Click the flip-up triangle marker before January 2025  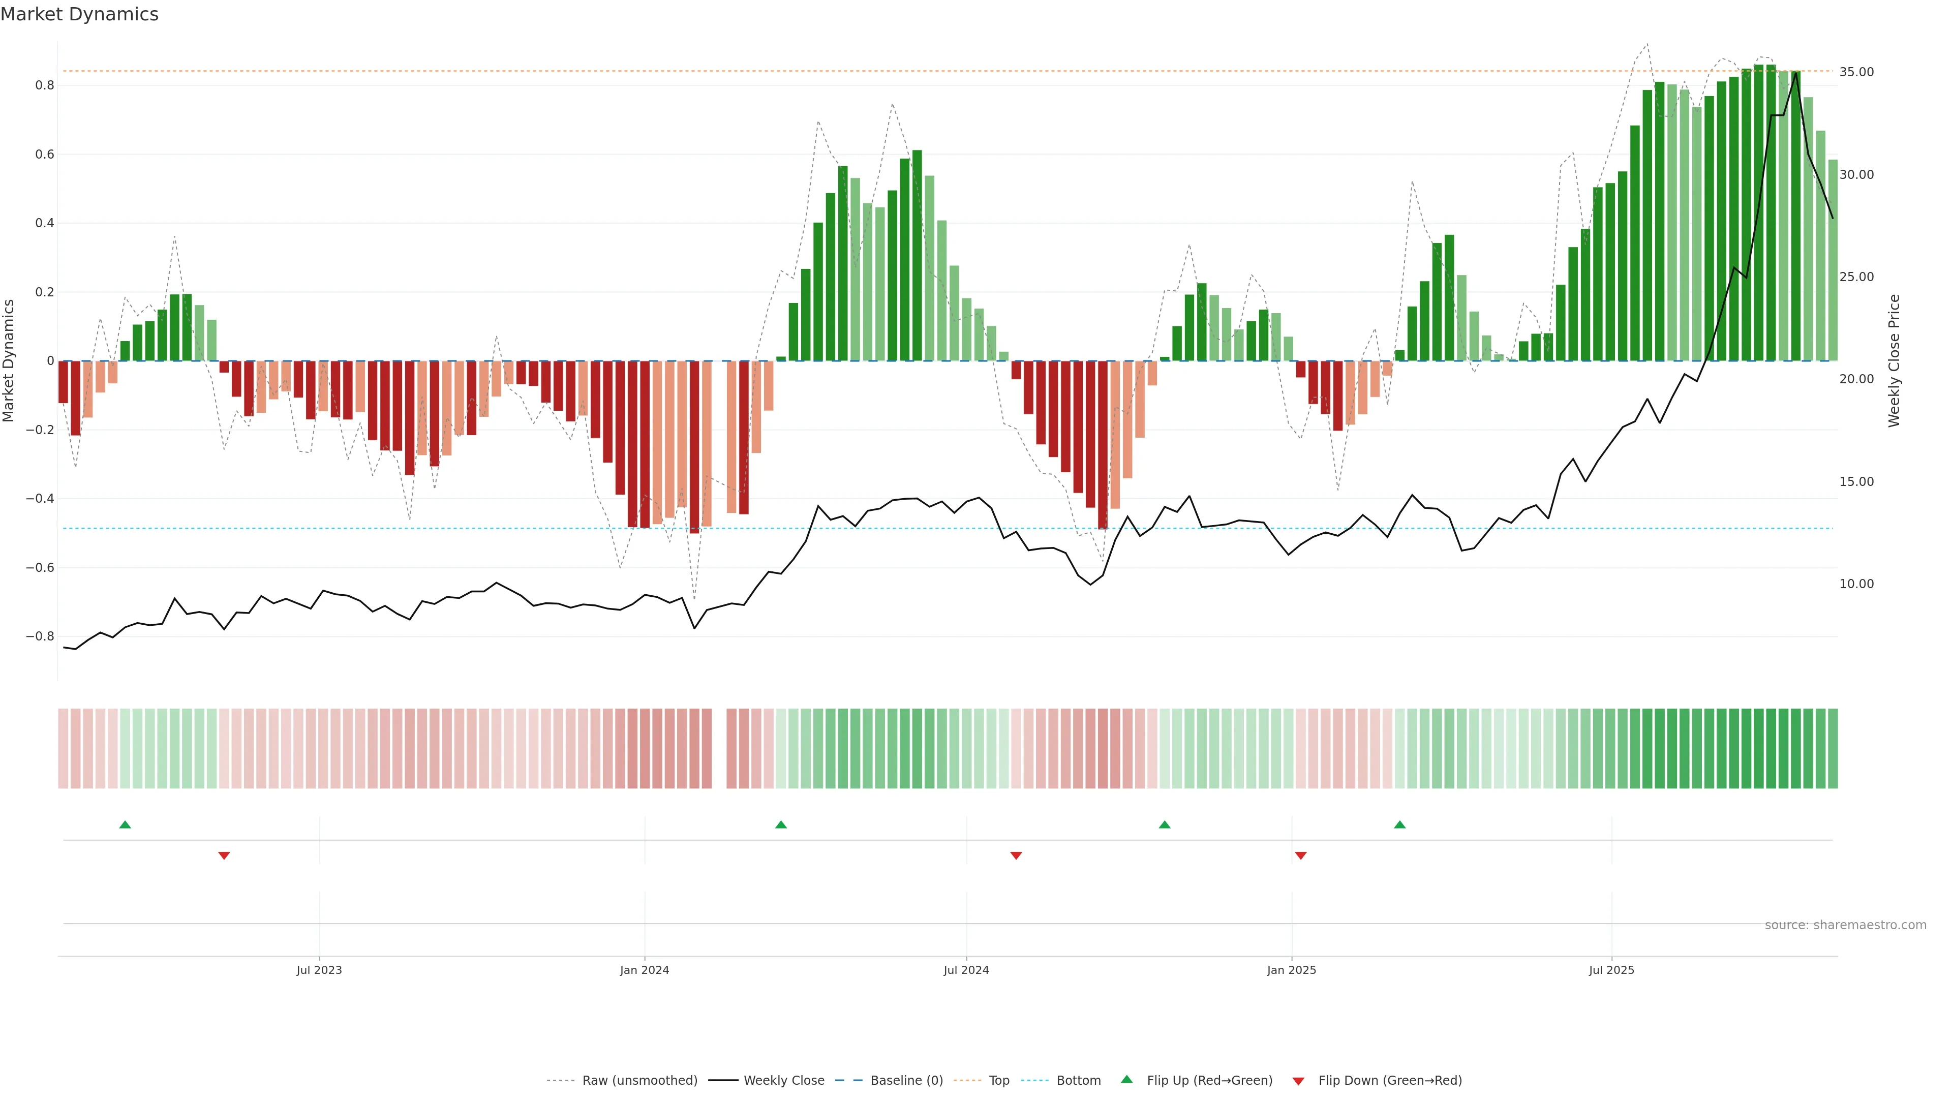tap(1165, 825)
